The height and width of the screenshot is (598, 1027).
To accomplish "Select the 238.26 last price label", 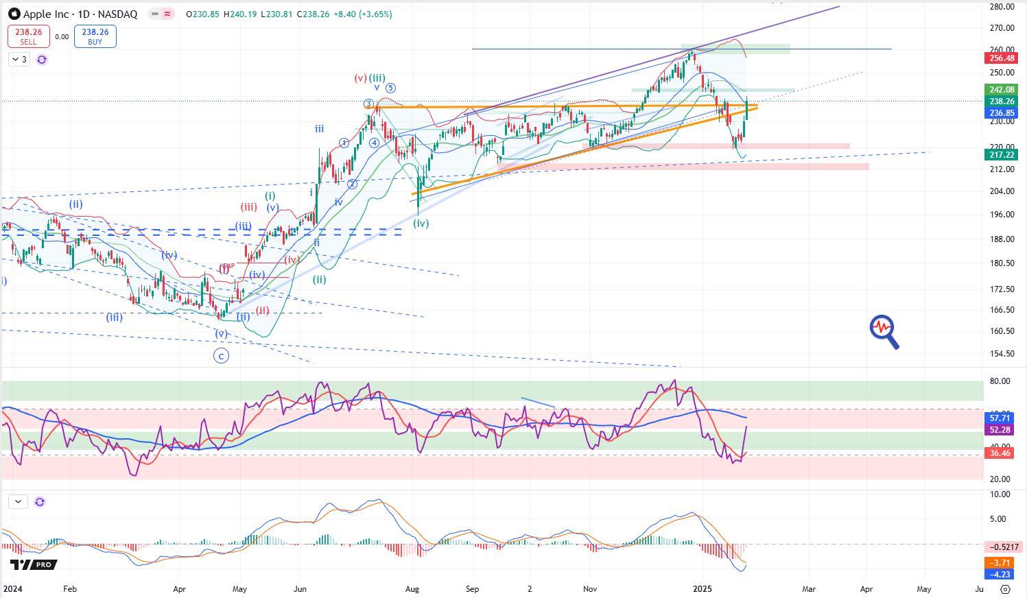I will click(1002, 101).
